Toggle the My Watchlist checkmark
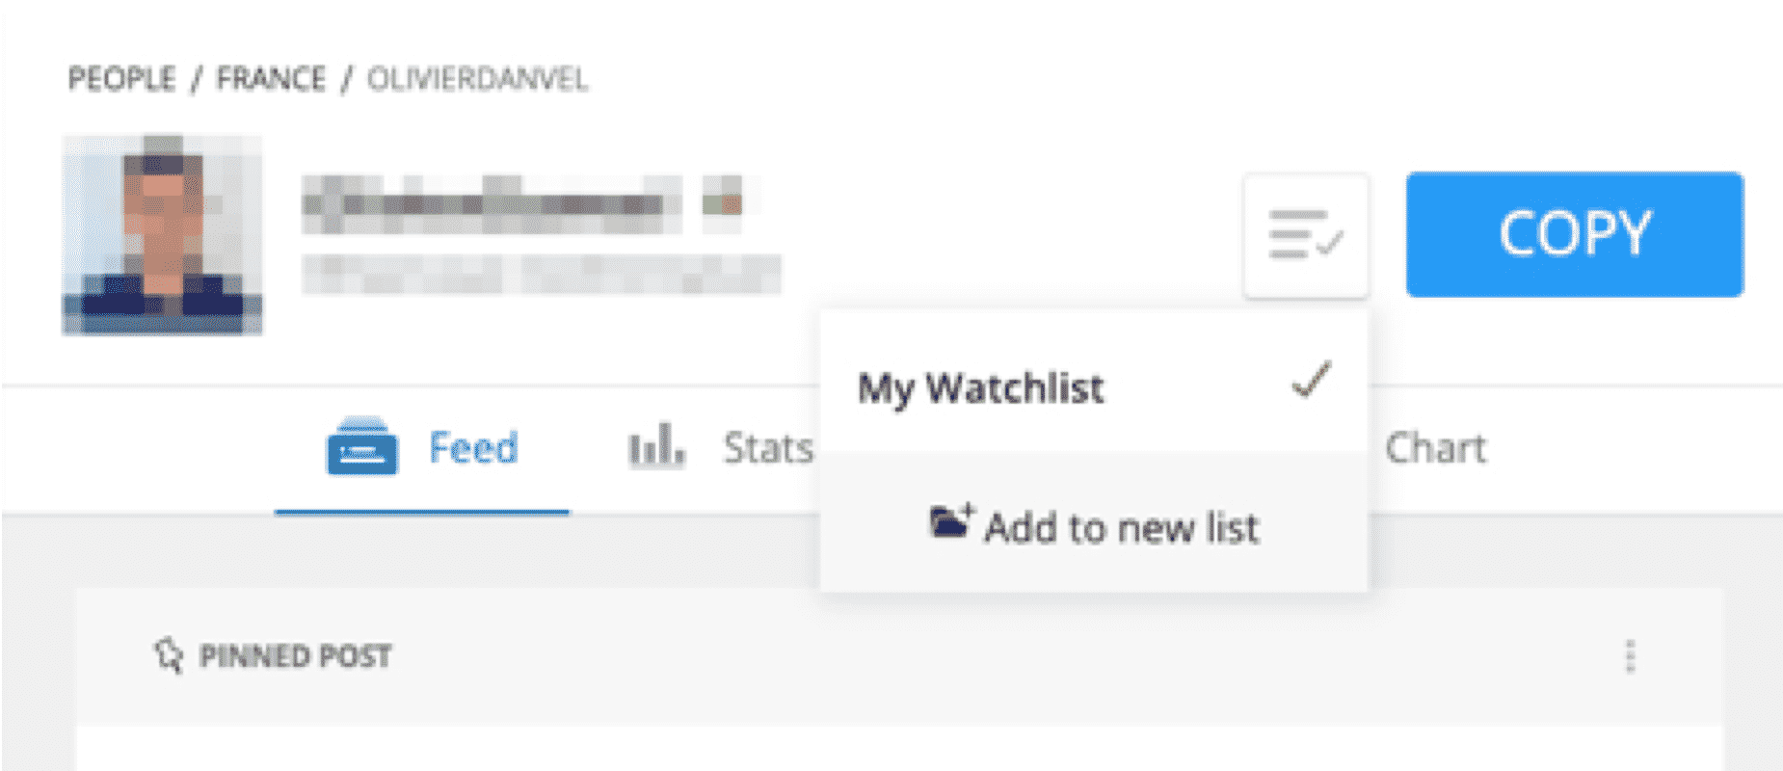This screenshot has width=1783, height=771. click(1312, 380)
